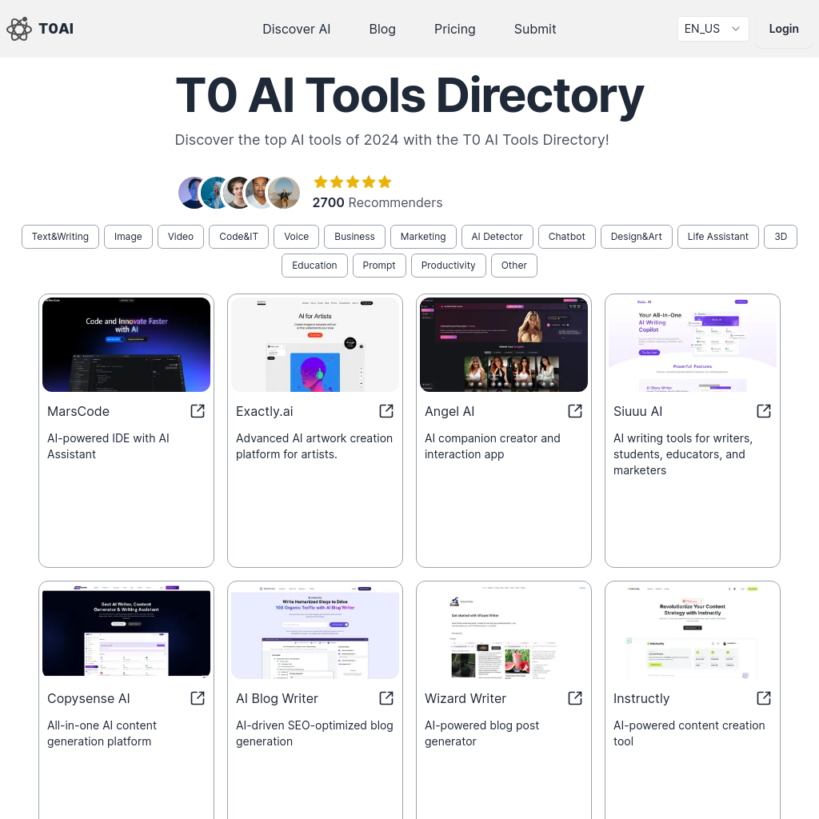
Task: Click the Siuuu AI title
Action: click(637, 412)
